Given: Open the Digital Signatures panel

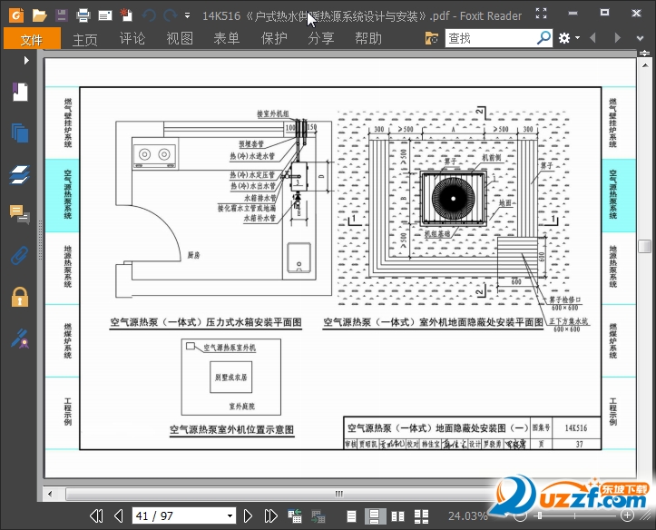Looking at the screenshot, I should (x=20, y=339).
